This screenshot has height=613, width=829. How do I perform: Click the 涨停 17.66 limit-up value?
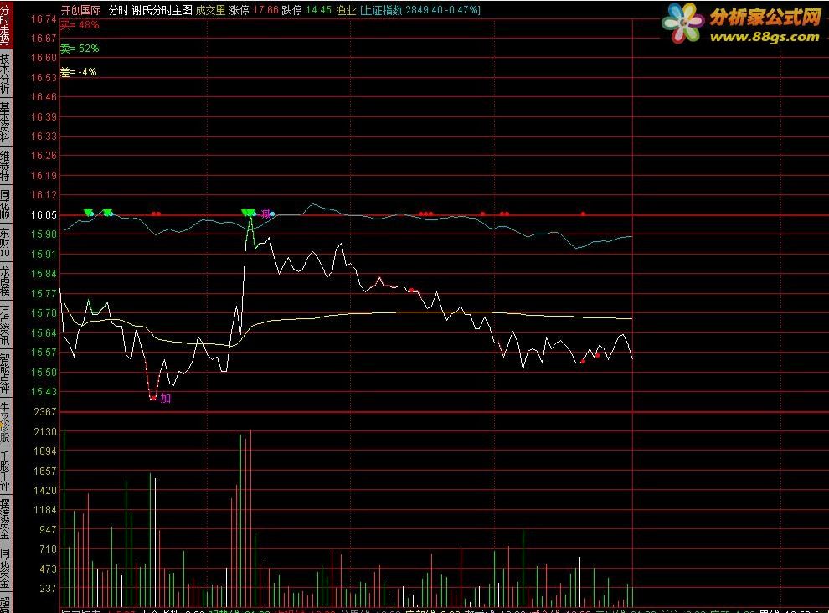[254, 10]
